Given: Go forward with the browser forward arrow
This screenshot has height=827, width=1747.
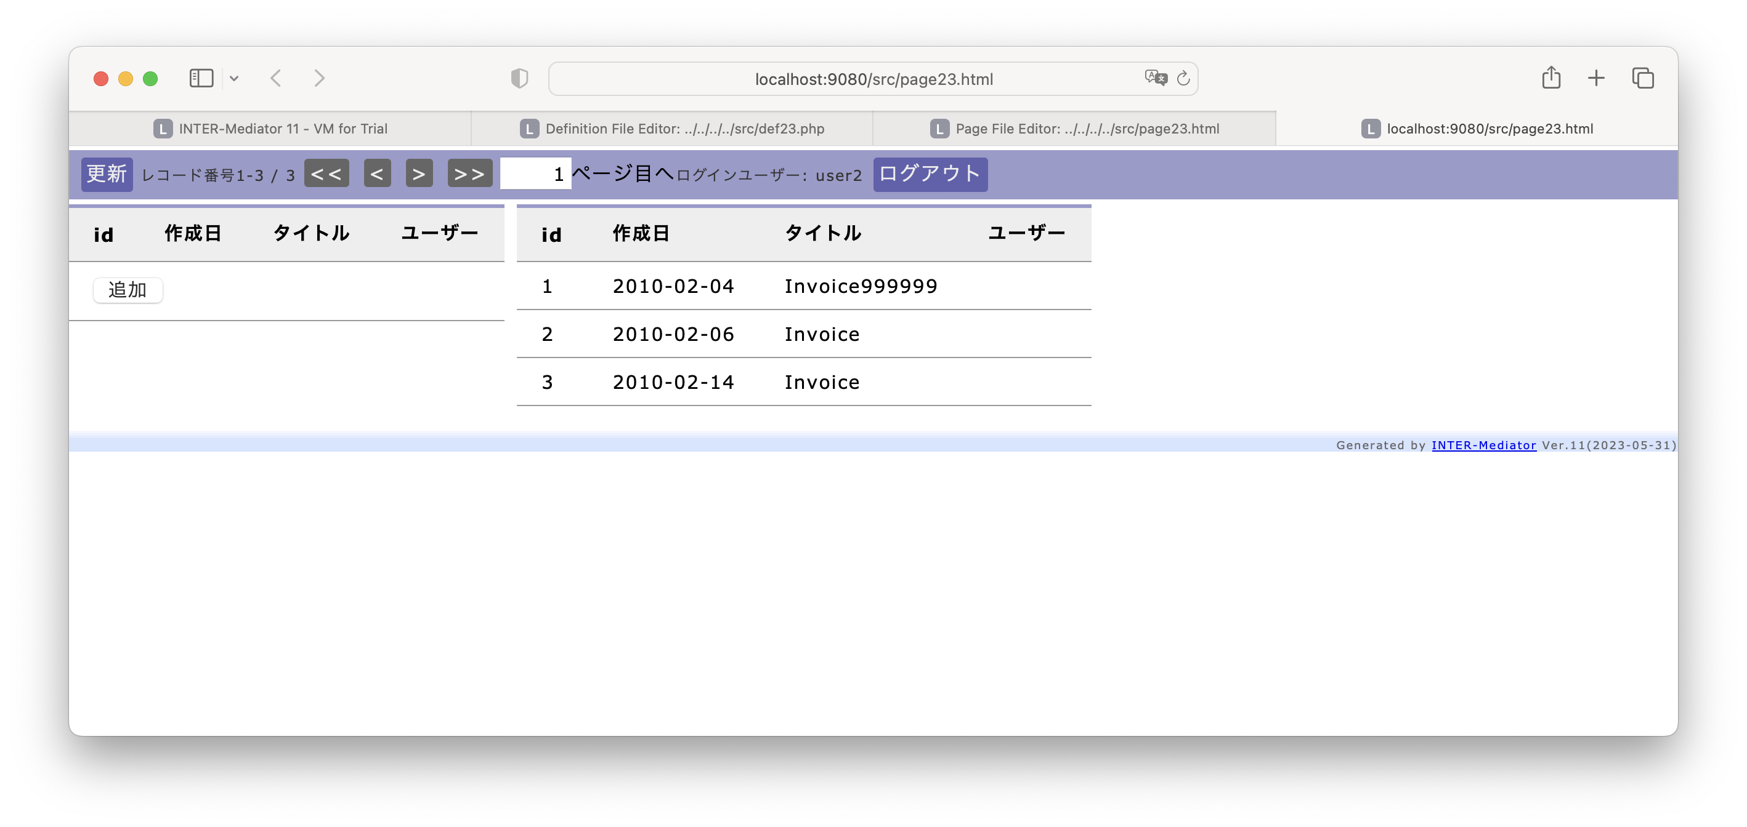Looking at the screenshot, I should click(x=318, y=79).
